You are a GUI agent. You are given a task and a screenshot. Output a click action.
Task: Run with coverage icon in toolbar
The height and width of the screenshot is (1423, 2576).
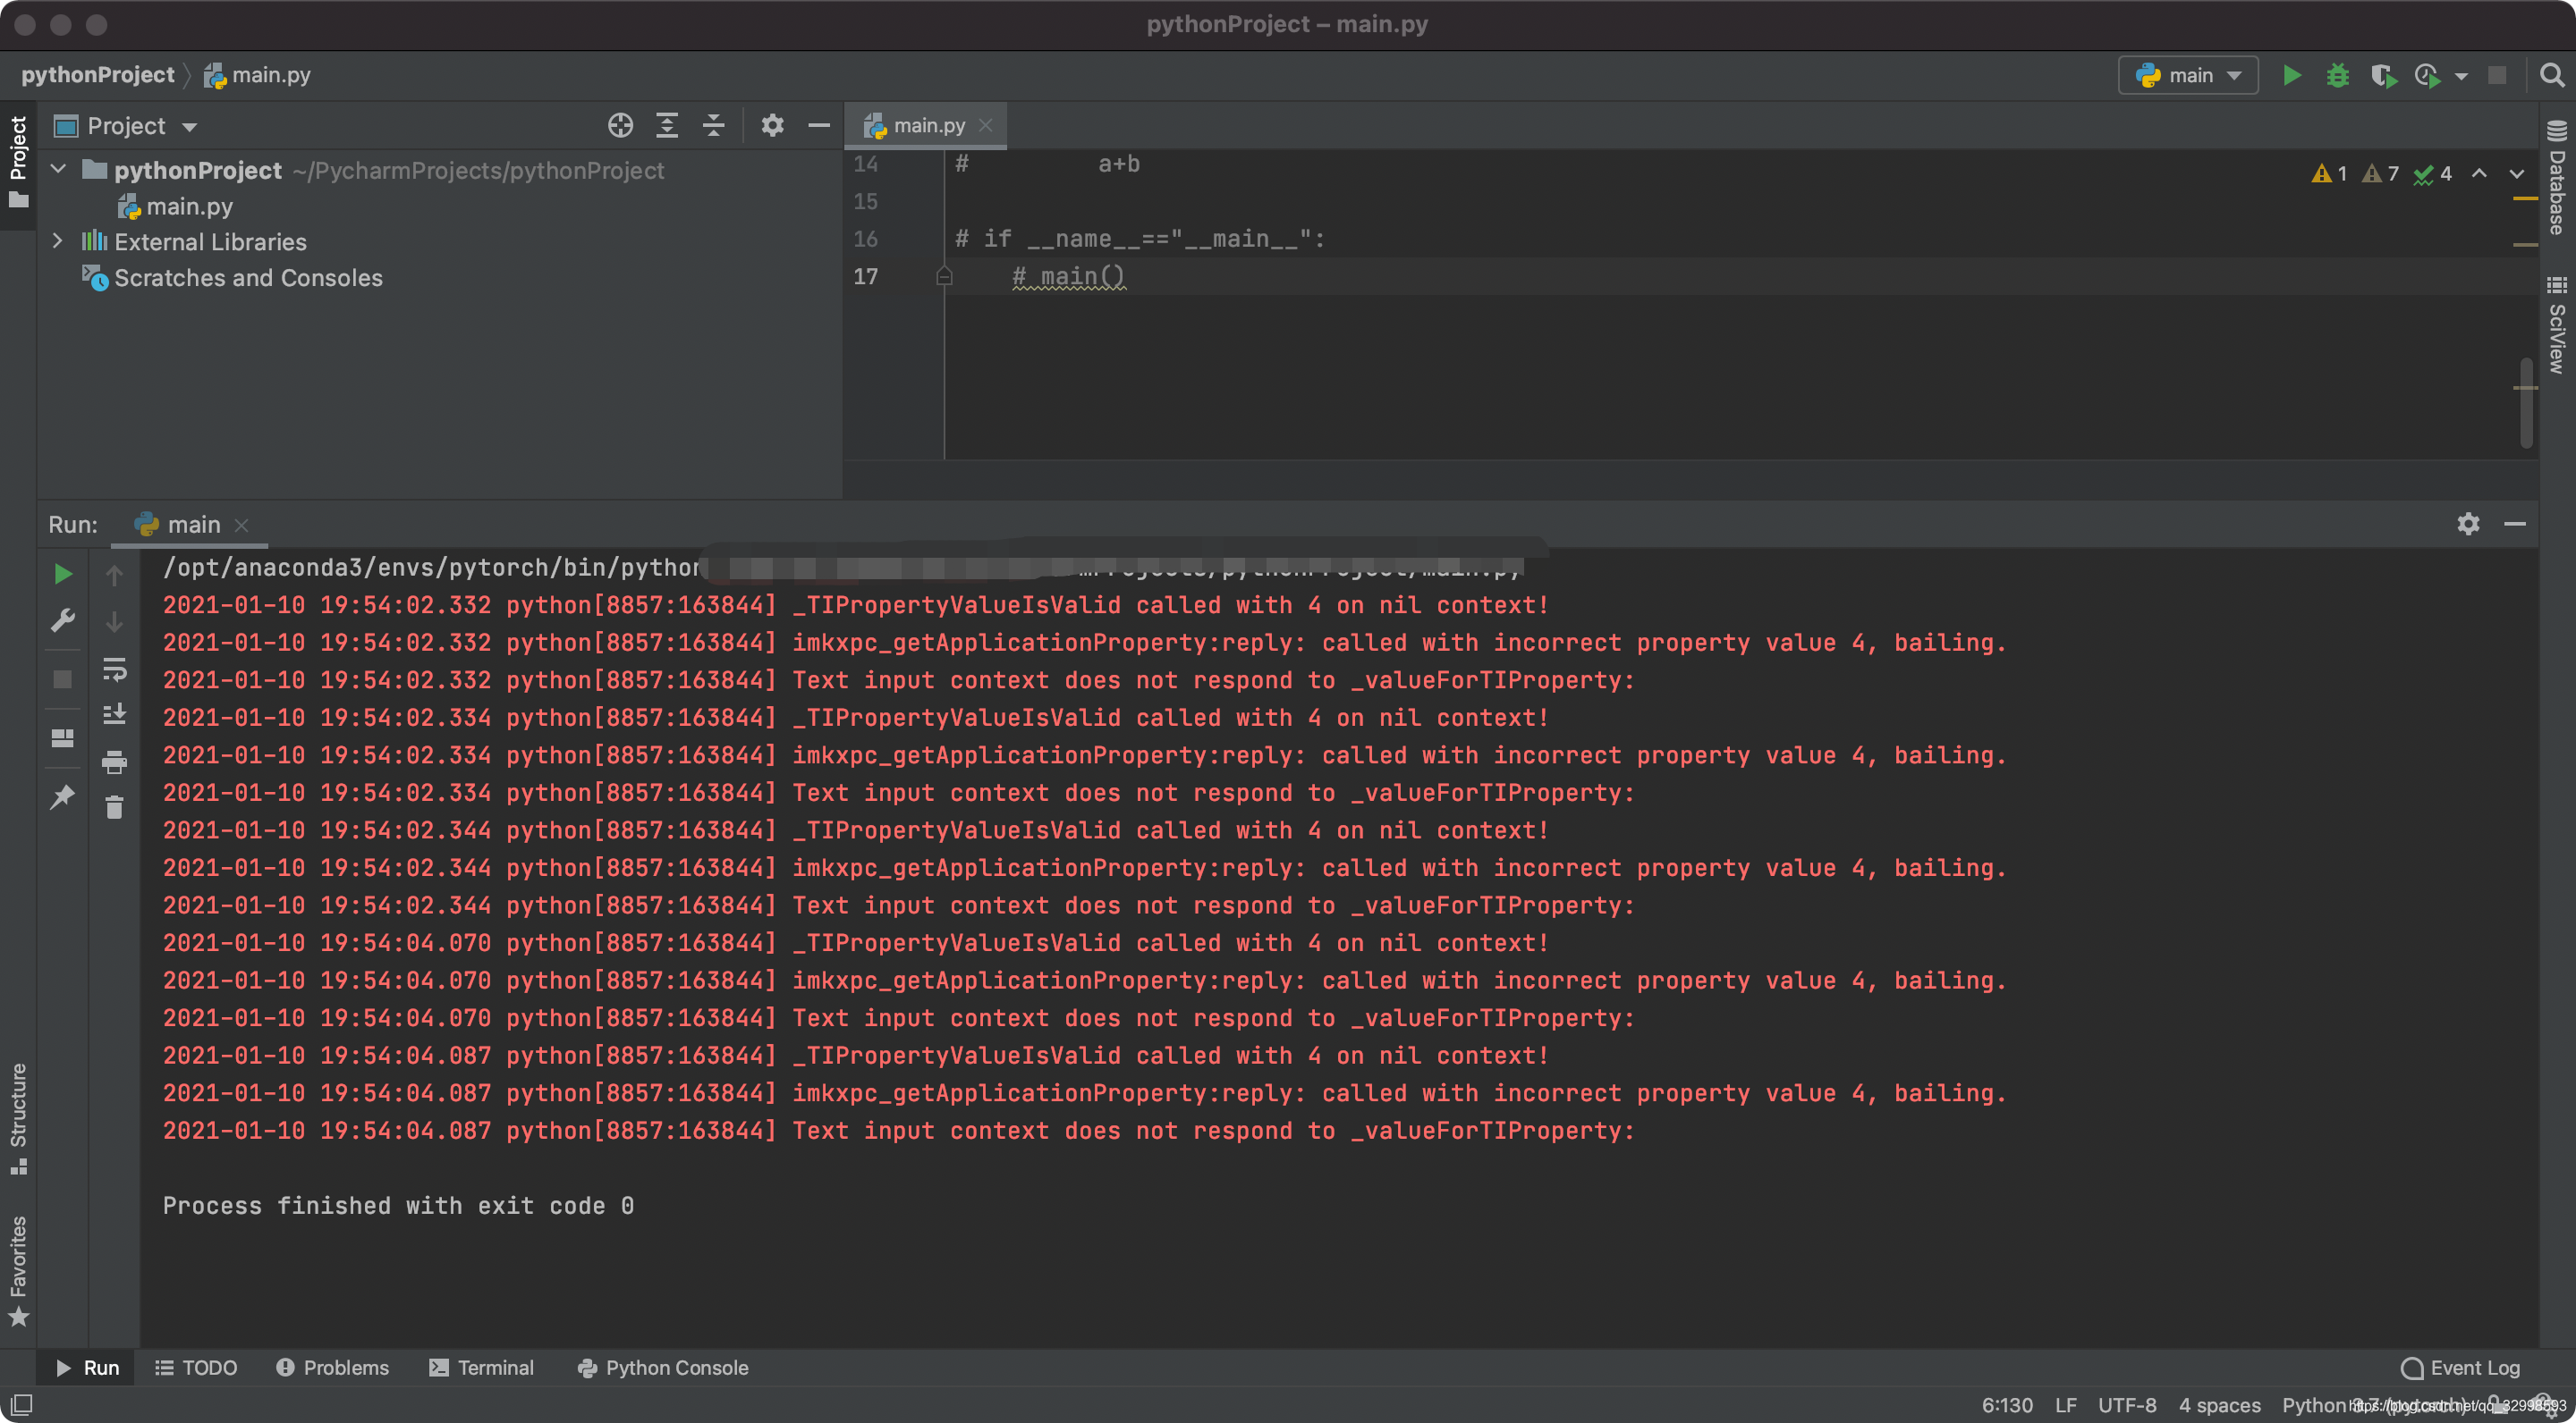2383,75
